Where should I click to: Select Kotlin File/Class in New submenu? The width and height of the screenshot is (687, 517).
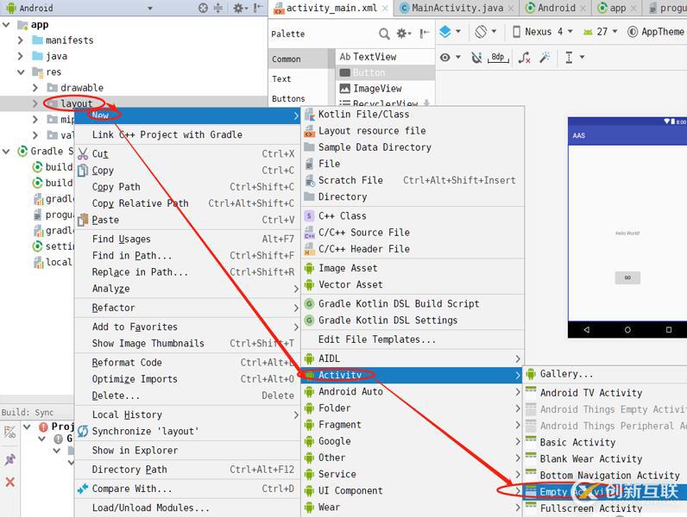pyautogui.click(x=413, y=115)
